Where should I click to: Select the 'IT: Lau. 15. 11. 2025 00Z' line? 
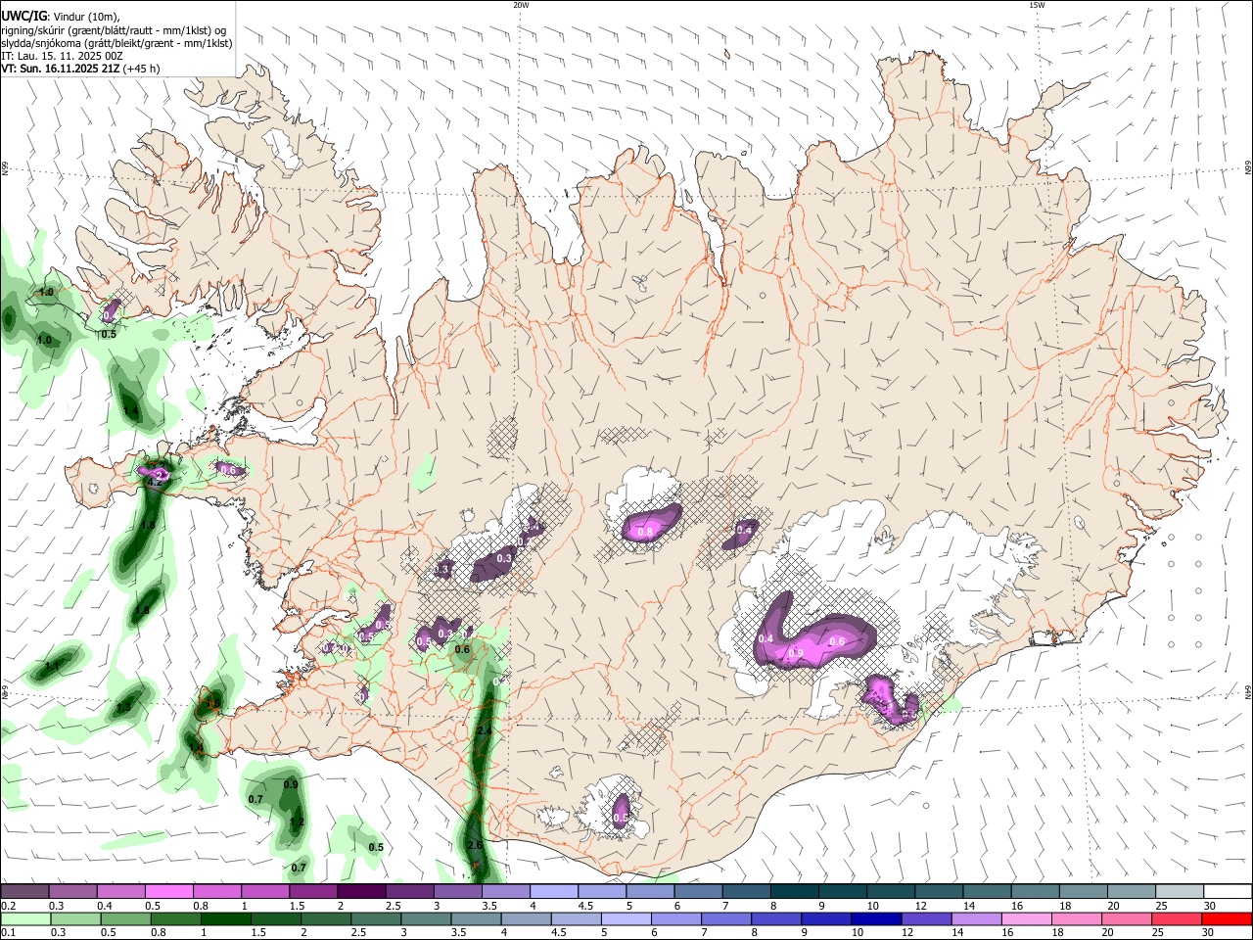click(62, 56)
